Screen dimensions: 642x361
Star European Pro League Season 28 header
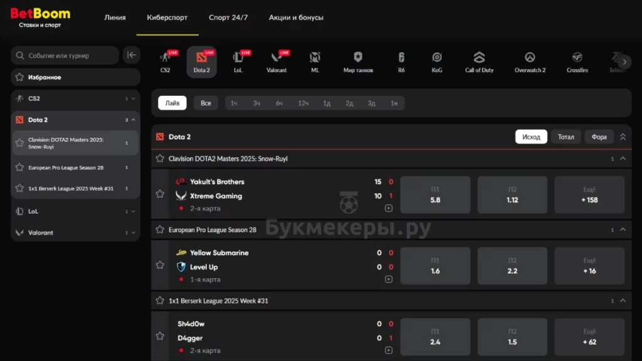click(160, 229)
